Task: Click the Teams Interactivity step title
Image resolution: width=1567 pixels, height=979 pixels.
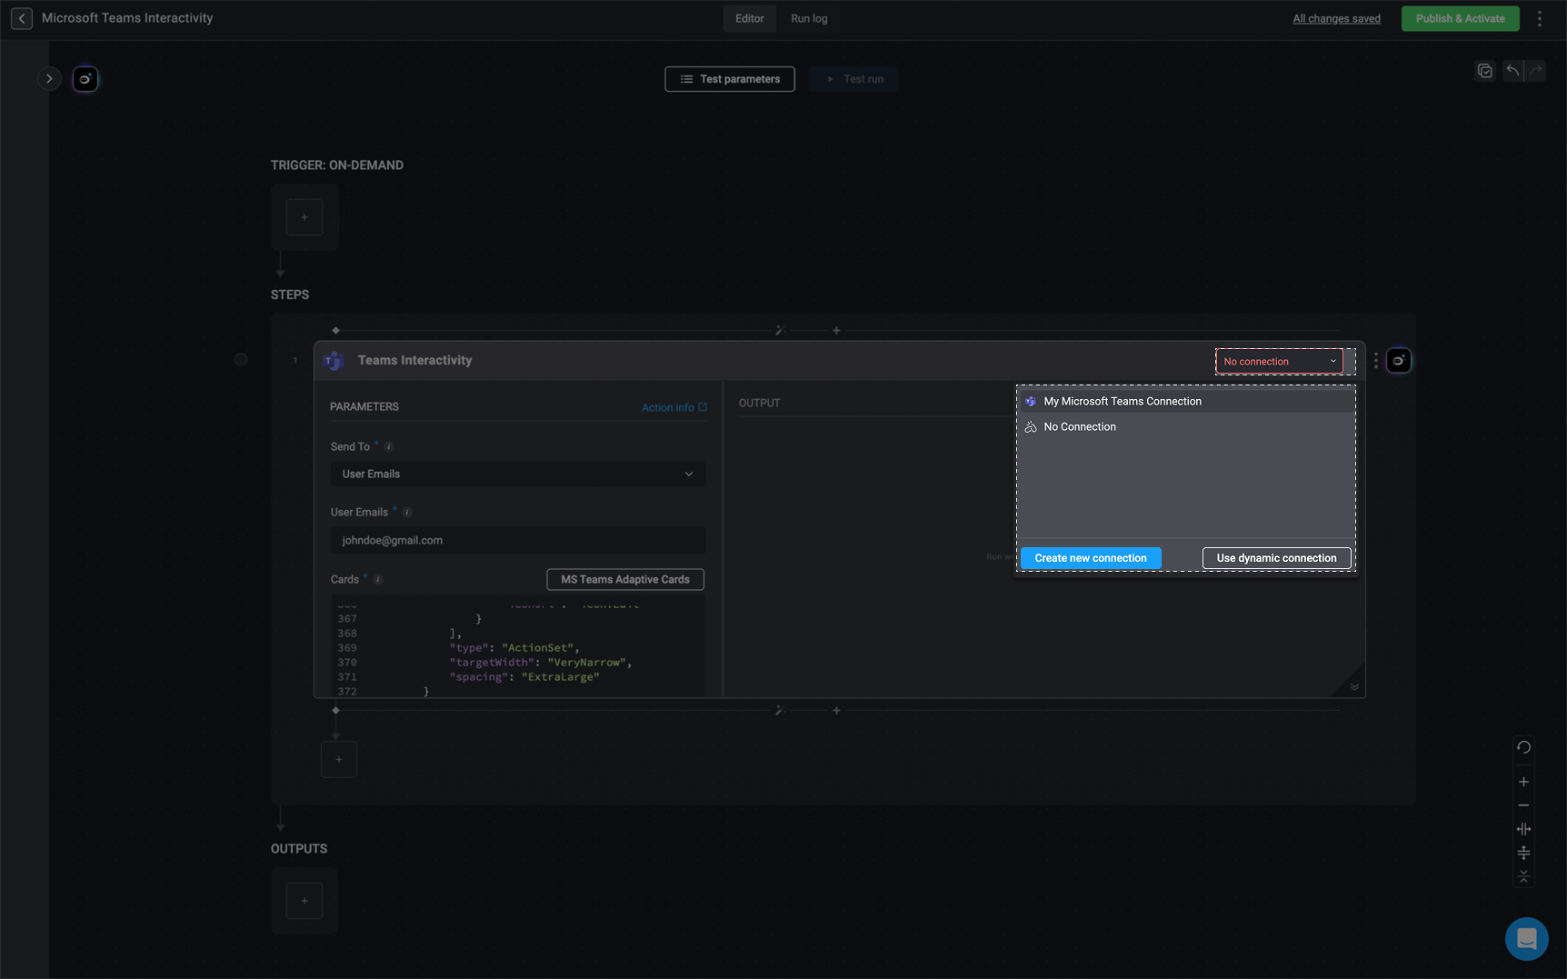Action: 414,360
